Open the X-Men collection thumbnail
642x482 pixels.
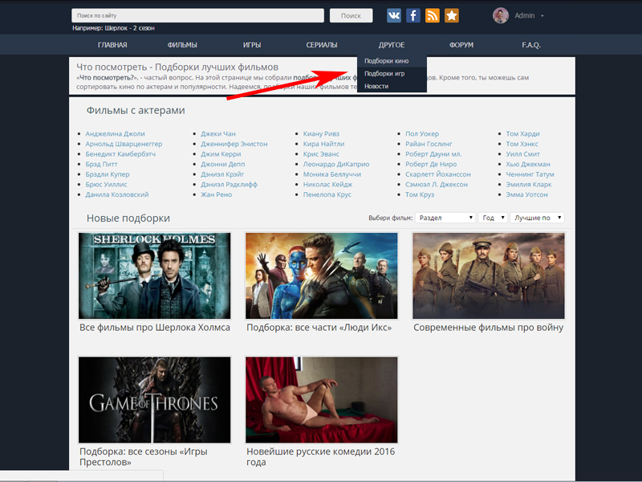(x=322, y=276)
